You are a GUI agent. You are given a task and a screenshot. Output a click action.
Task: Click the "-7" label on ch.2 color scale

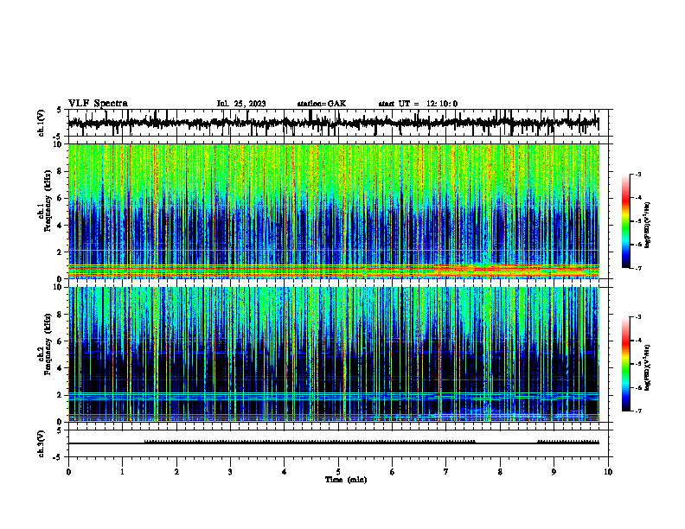click(638, 411)
